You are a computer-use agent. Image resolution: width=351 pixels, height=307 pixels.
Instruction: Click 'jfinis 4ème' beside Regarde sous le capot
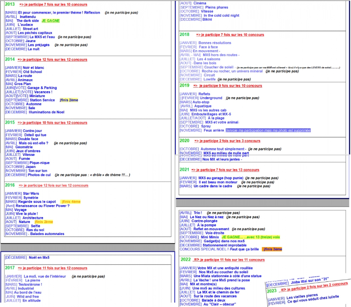tap(71, 201)
